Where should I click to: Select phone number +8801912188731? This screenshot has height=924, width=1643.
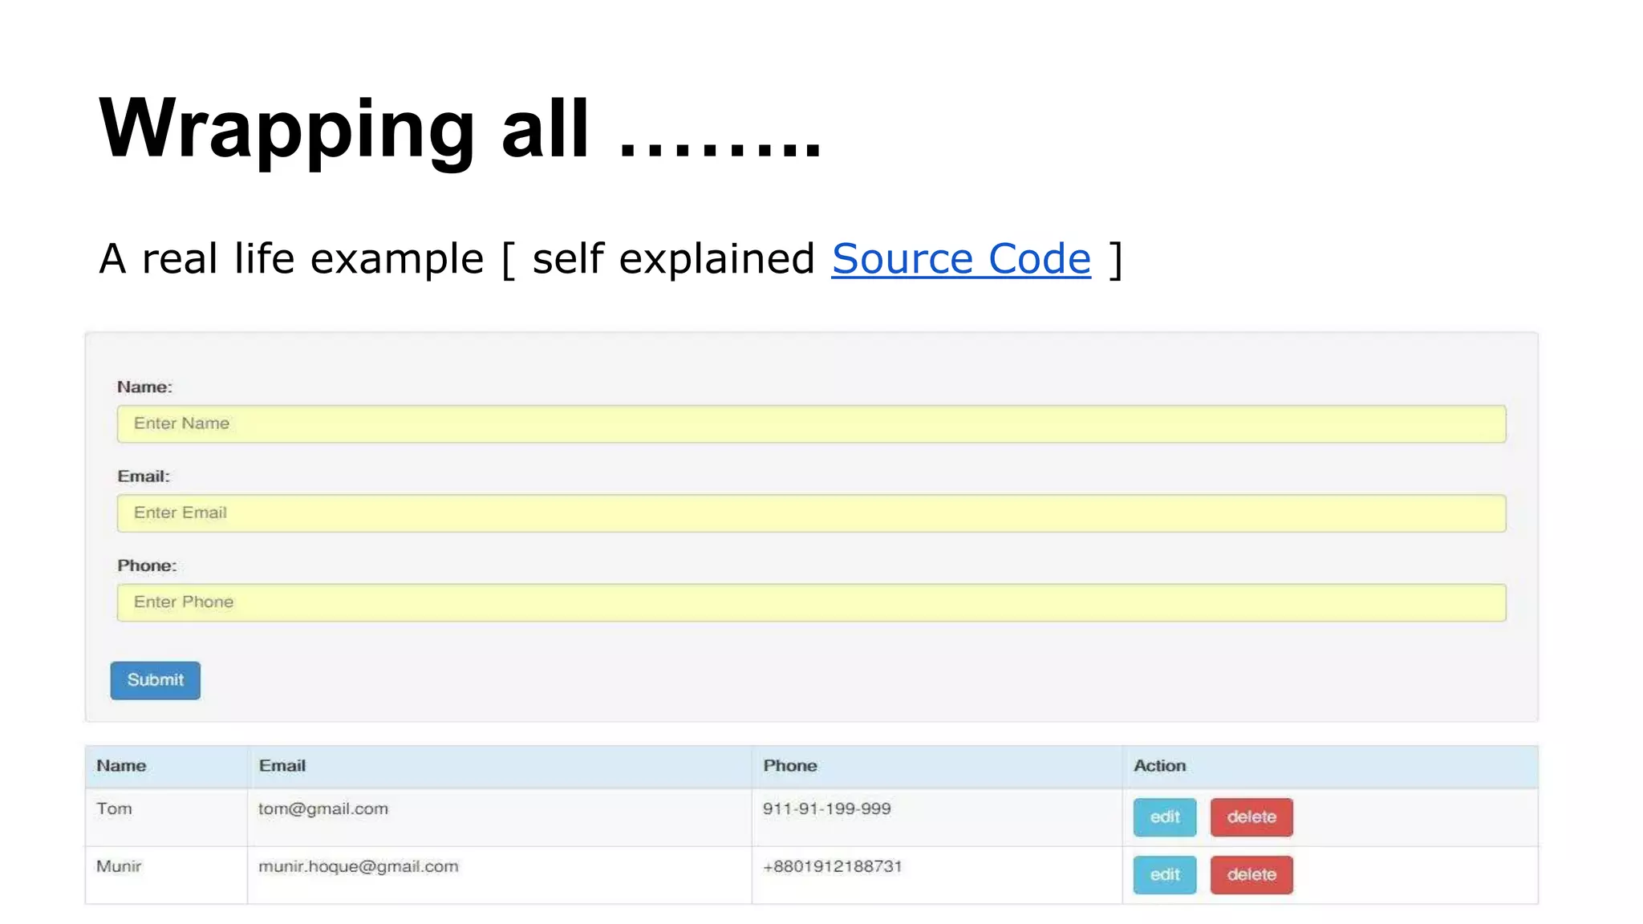point(833,867)
